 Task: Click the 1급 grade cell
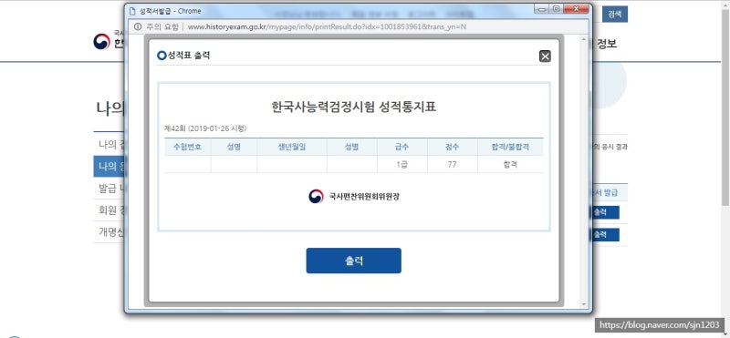(x=402, y=164)
